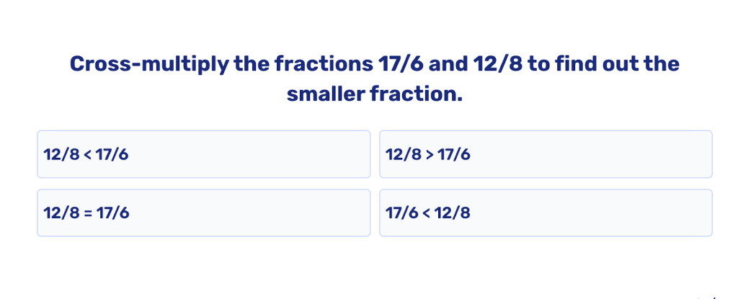738x299 pixels.
Task: Select the option containing an equals sign
Action: point(203,213)
